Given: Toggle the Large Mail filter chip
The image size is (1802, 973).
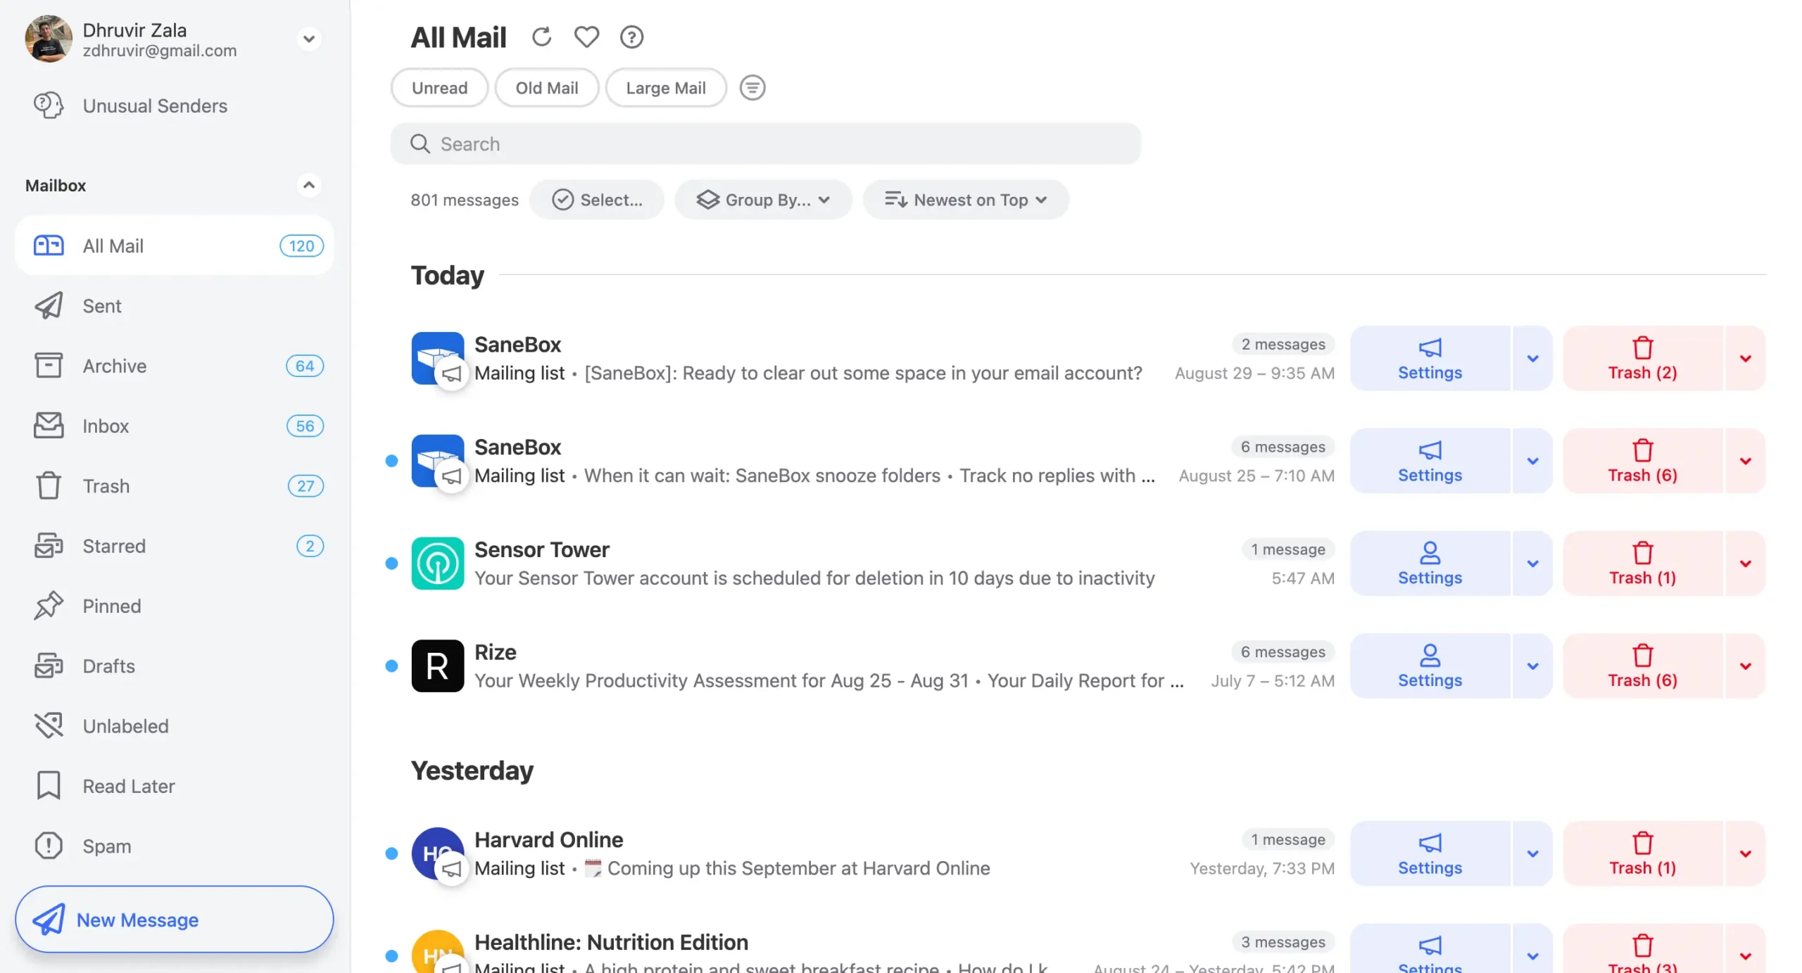Looking at the screenshot, I should (665, 88).
